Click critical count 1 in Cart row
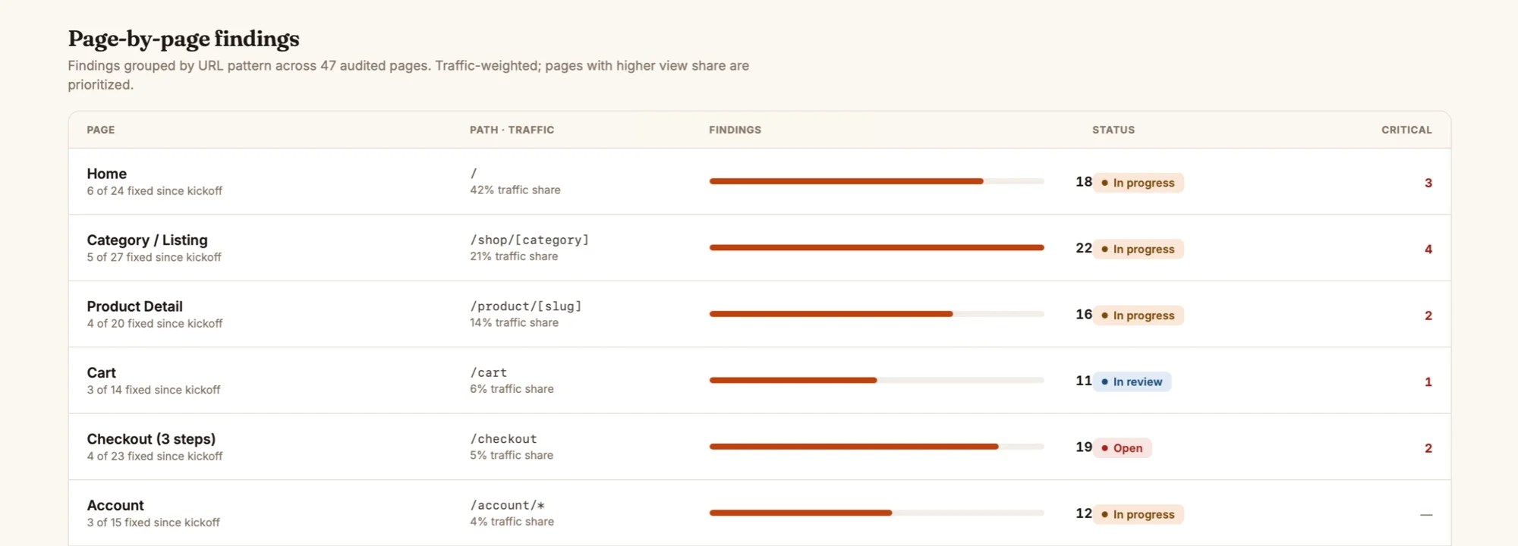This screenshot has width=1518, height=546. point(1428,382)
